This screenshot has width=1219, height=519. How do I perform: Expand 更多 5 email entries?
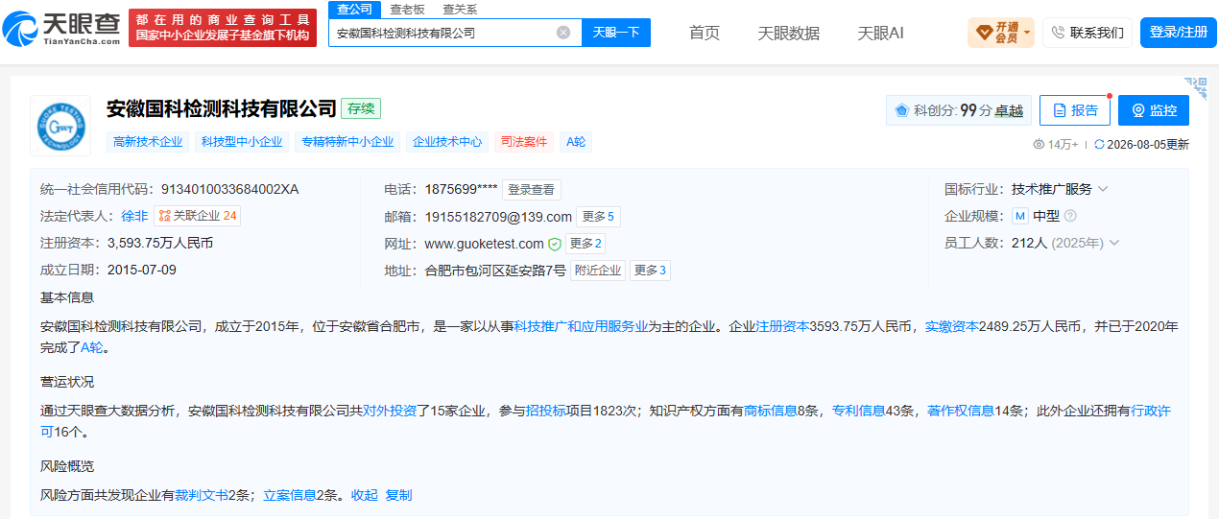pyautogui.click(x=599, y=217)
